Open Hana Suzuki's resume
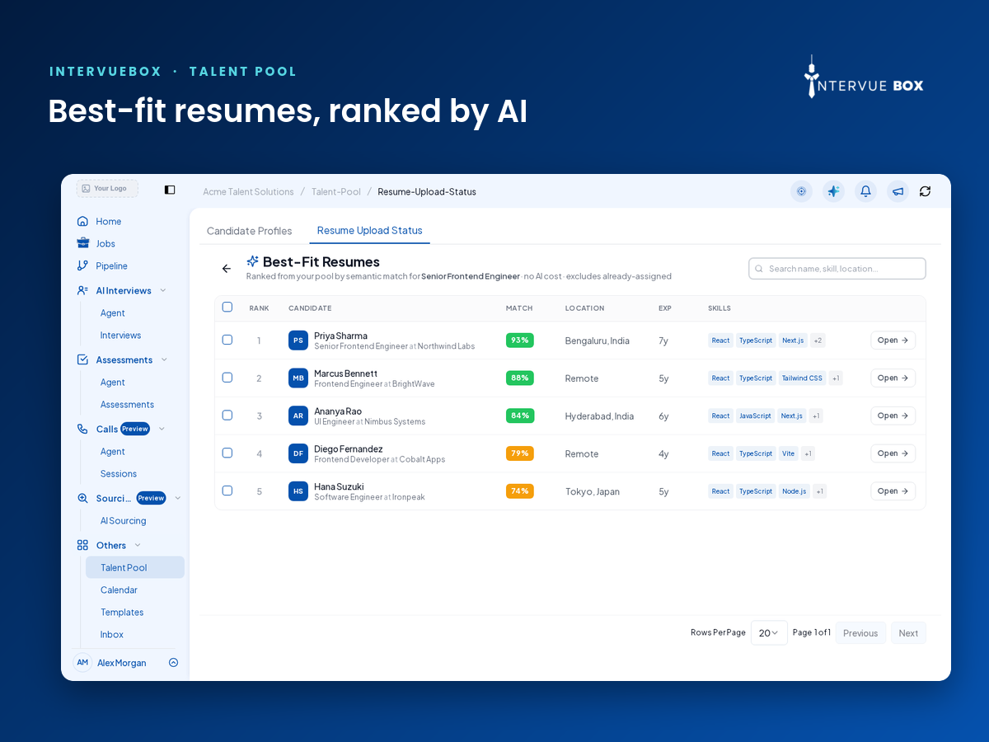 (893, 491)
